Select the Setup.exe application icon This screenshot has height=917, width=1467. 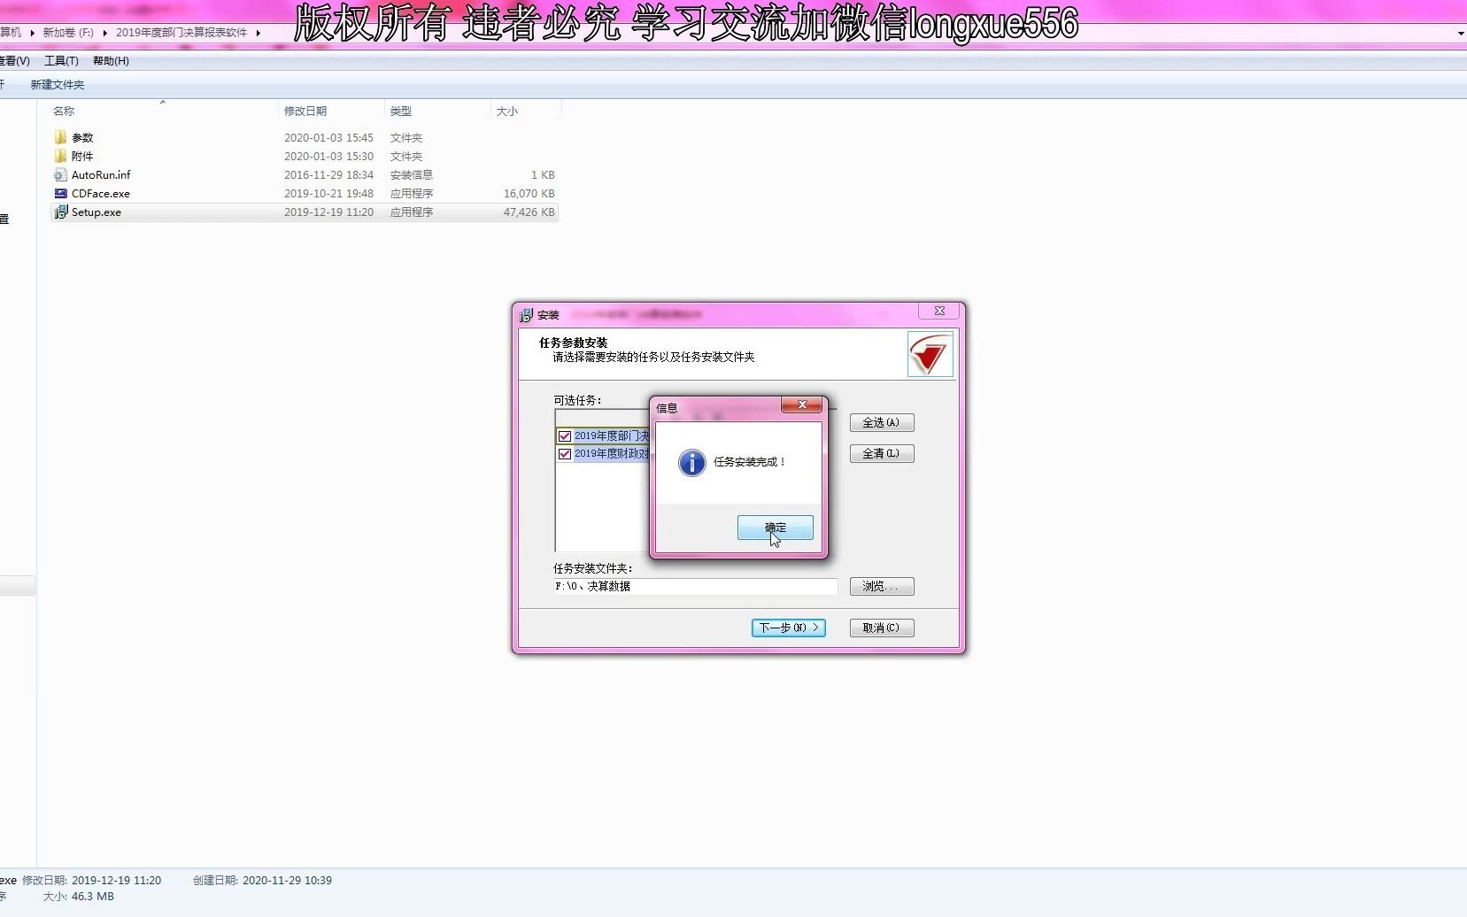point(60,212)
